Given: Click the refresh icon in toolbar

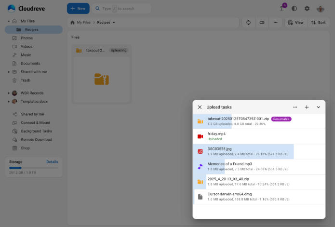Looking at the screenshot, I should tap(249, 23).
